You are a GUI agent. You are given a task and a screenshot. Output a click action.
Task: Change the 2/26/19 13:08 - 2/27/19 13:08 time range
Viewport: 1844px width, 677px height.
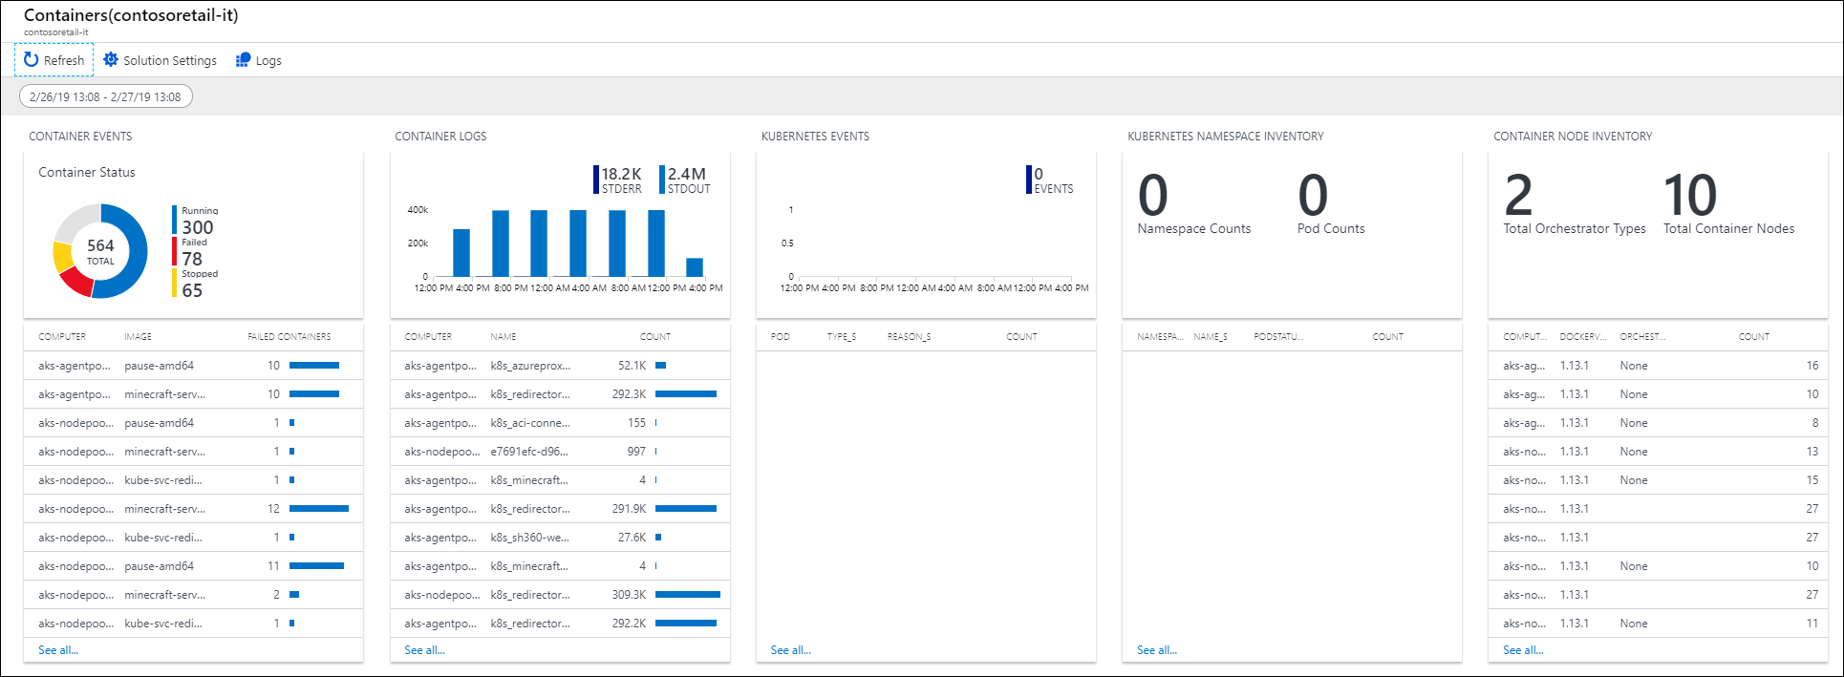point(106,96)
